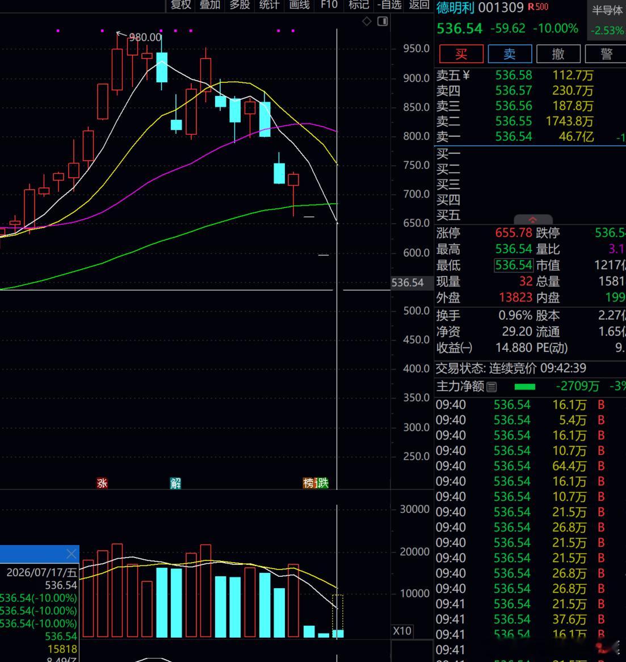
Task: Select the 画线 drawing tools
Action: point(299,5)
